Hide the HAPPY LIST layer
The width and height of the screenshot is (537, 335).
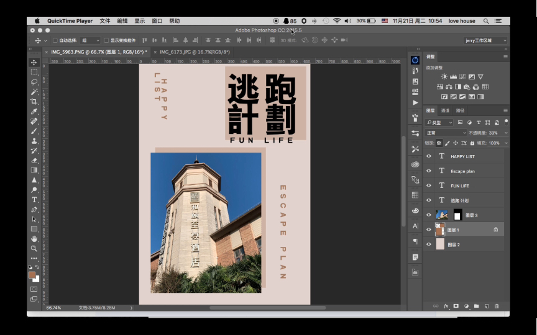pos(429,156)
